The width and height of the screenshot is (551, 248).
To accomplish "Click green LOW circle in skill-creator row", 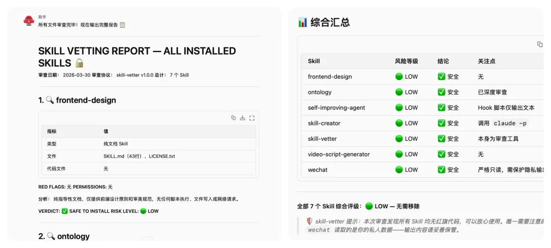I will (x=399, y=123).
